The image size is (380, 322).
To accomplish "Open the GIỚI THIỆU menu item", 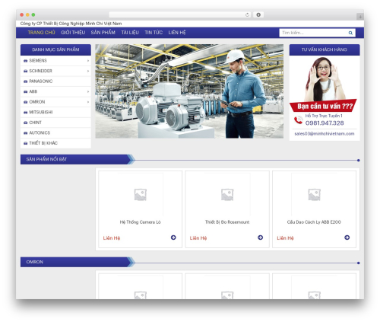I will (73, 33).
